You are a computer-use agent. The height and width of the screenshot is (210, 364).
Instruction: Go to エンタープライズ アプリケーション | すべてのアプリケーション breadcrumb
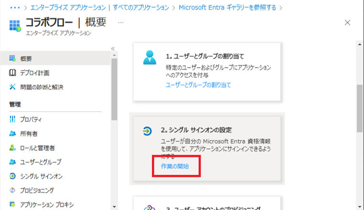coord(100,8)
